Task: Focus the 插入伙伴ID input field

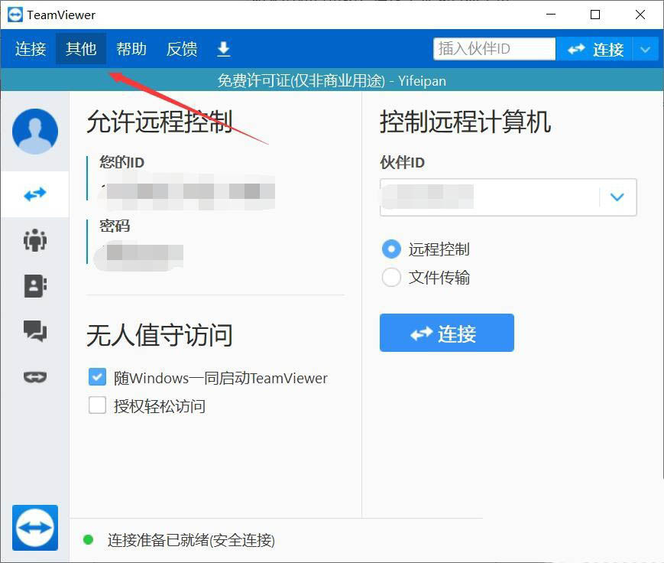Action: click(x=494, y=49)
